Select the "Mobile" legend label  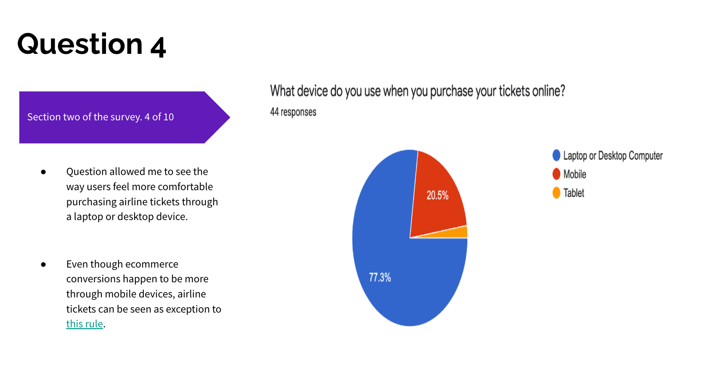click(574, 174)
